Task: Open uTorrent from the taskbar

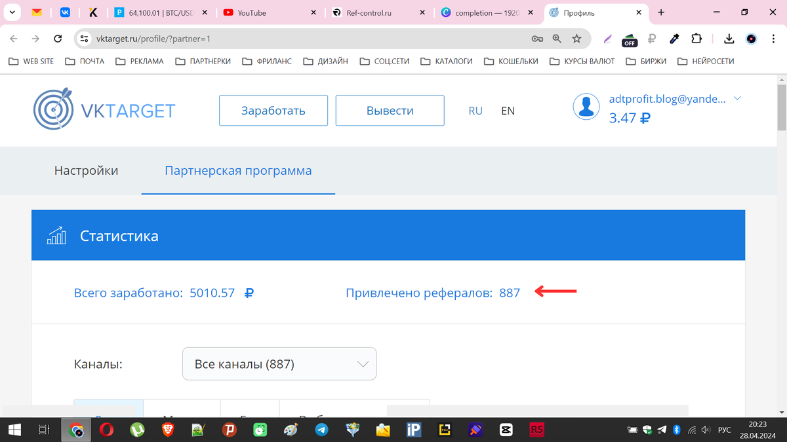Action: pos(136,430)
